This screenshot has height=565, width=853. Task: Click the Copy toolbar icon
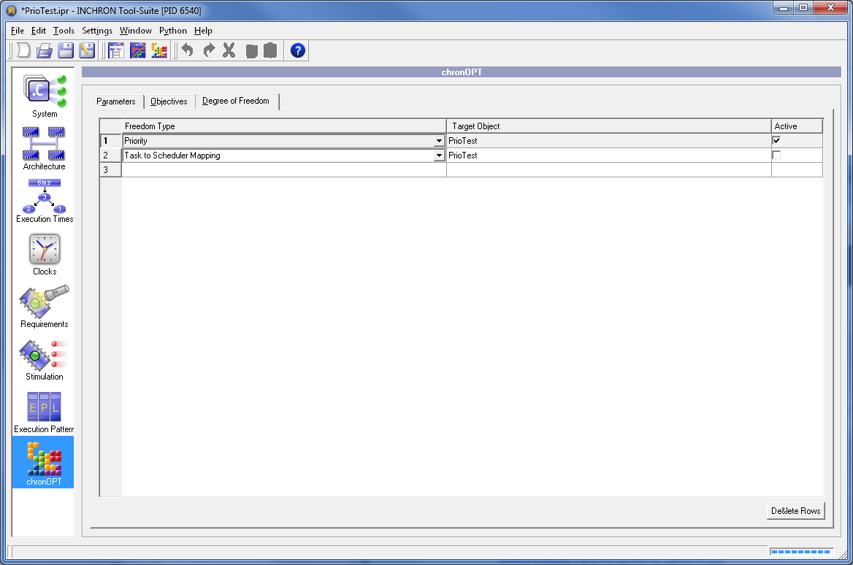pyautogui.click(x=251, y=50)
